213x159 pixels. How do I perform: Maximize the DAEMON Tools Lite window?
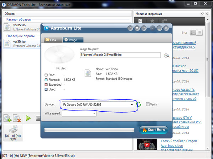pyautogui.click(x=195, y=4)
